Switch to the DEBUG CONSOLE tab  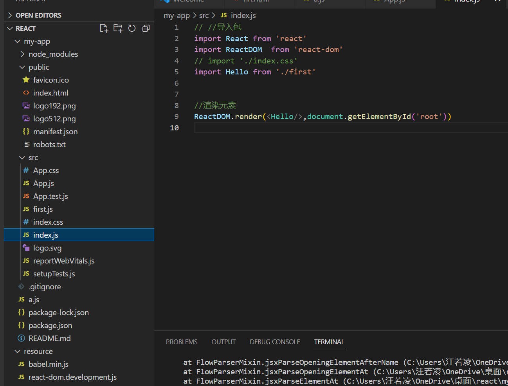click(x=275, y=342)
